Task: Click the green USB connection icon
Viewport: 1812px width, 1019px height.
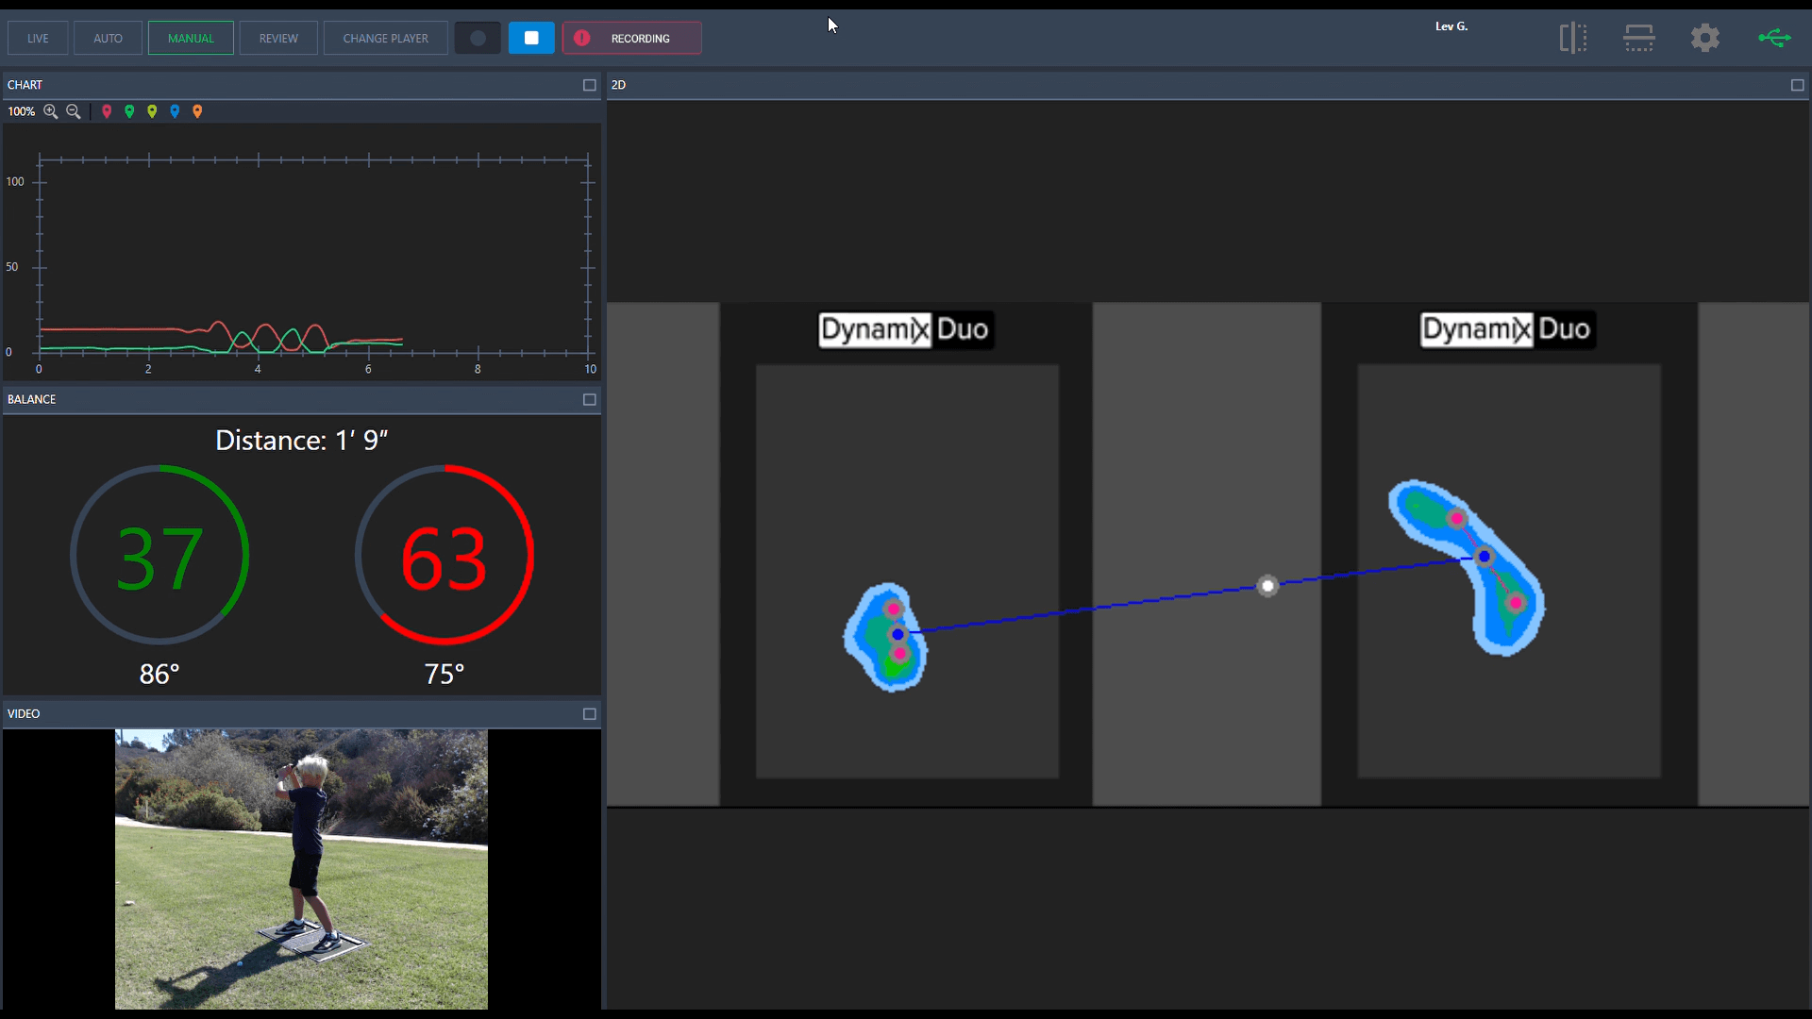Action: click(1774, 38)
